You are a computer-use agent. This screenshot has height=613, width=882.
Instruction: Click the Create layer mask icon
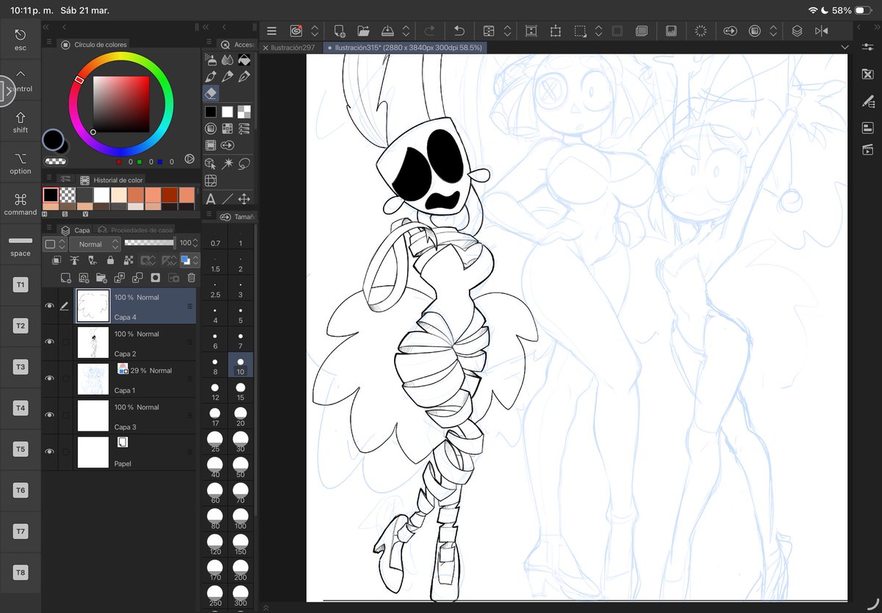click(155, 278)
